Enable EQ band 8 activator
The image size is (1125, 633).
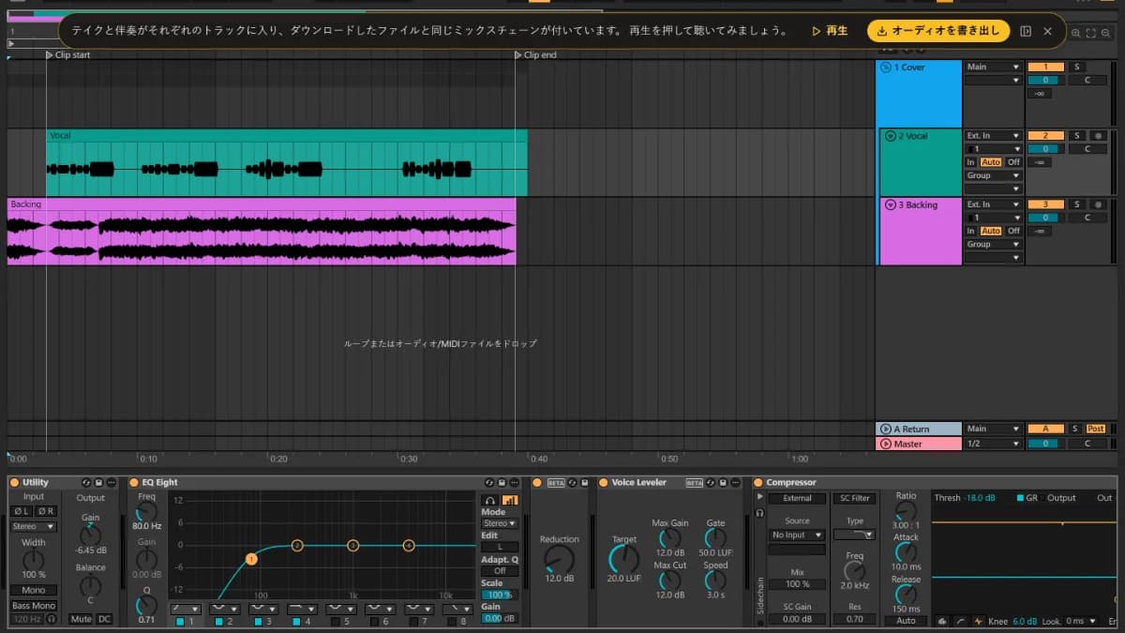[x=452, y=622]
